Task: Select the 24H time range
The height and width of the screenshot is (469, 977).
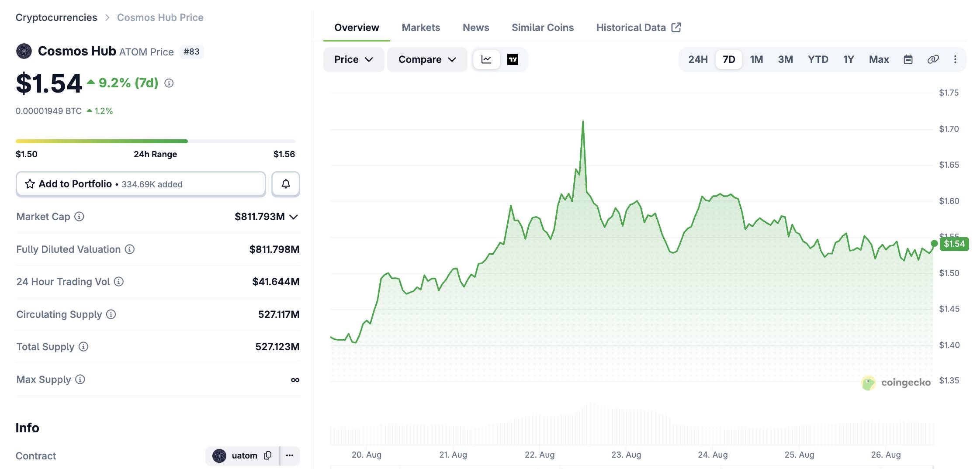Action: coord(698,59)
